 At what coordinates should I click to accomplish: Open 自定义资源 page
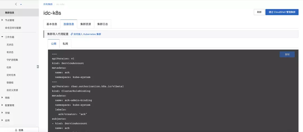pos(12,90)
